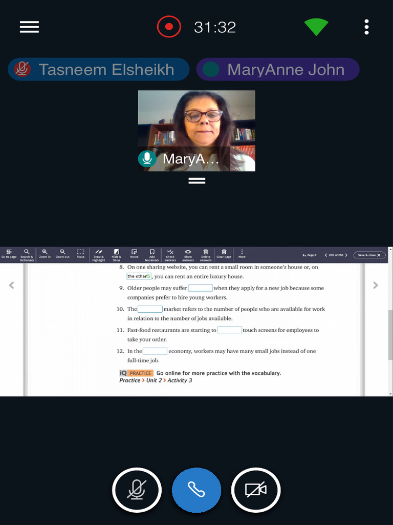Go to next page in page counter
This screenshot has width=393, height=525.
tap(346, 255)
